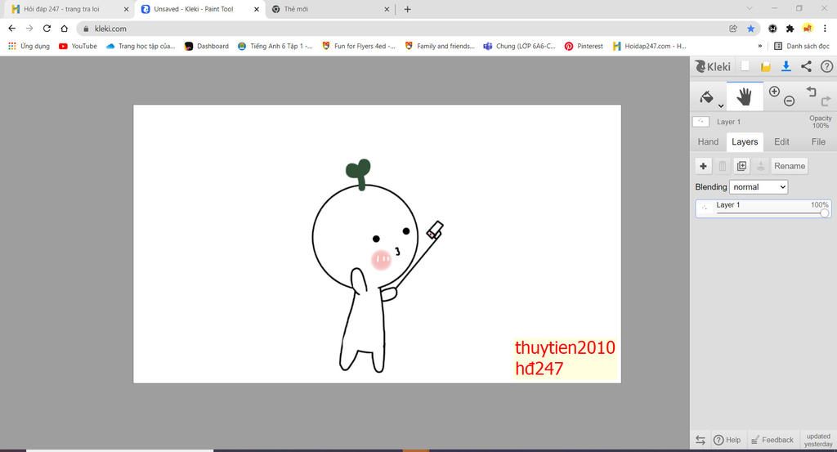The width and height of the screenshot is (837, 452).
Task: Close the Hỏi đáp 247 tab
Action: click(x=126, y=9)
